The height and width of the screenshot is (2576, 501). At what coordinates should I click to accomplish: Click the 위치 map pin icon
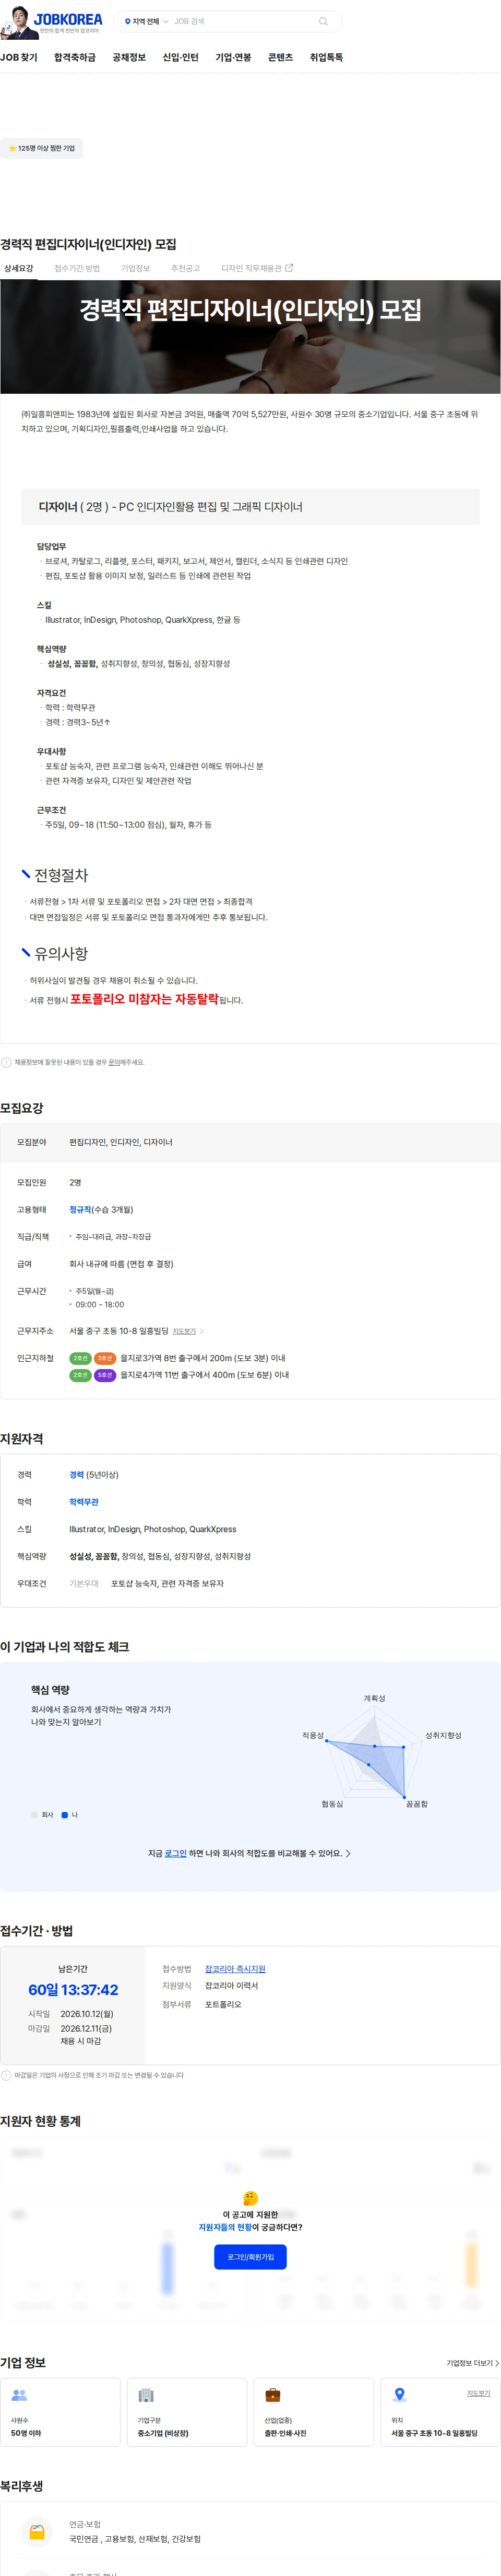[x=399, y=2394]
